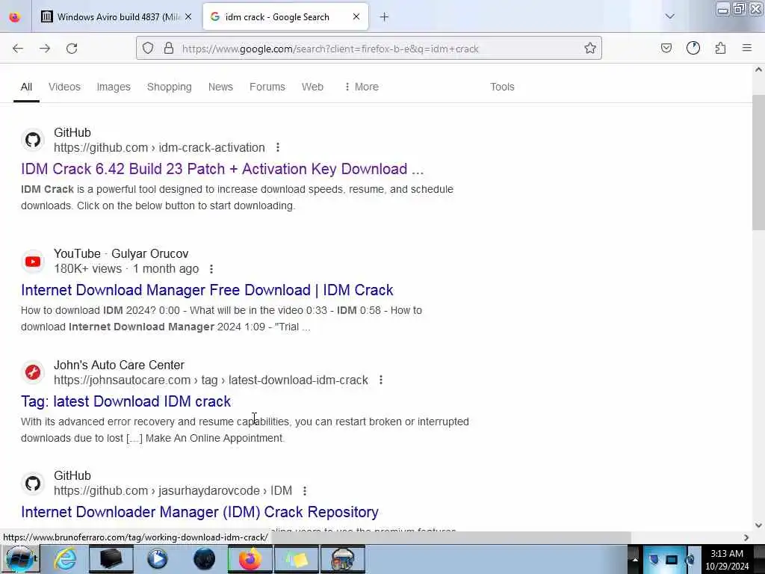
Task: Open the Extensions puzzle icon
Action: tap(720, 49)
